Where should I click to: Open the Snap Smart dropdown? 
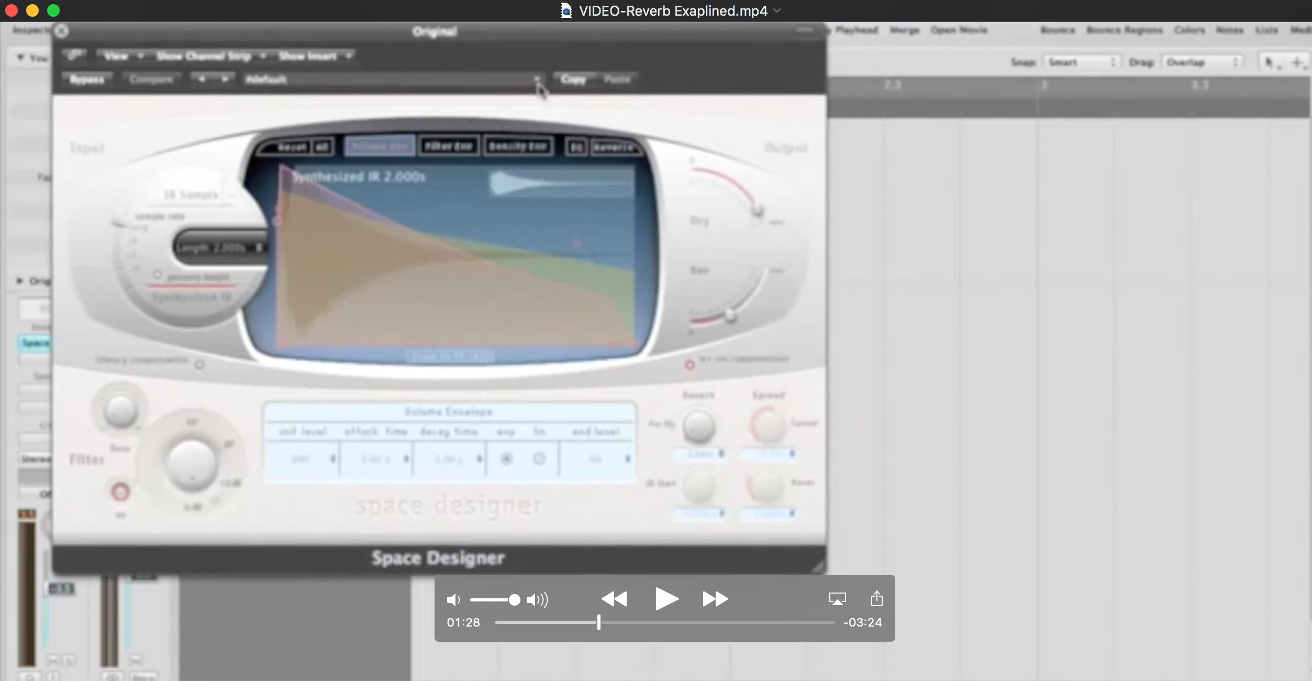(x=1082, y=61)
